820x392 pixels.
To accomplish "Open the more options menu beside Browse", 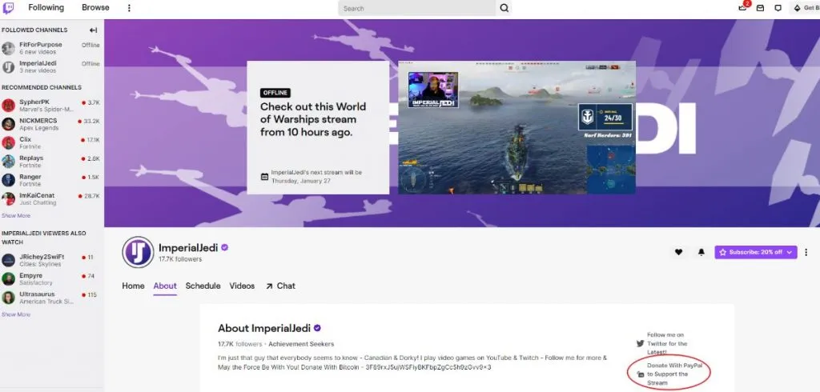I will click(x=129, y=8).
